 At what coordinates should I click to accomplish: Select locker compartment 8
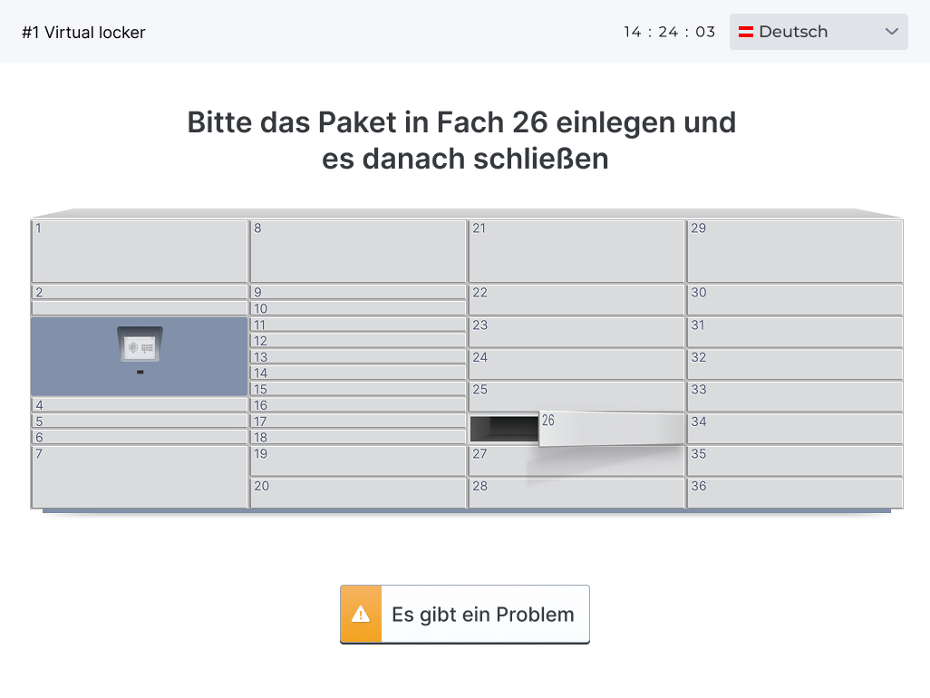coord(358,251)
